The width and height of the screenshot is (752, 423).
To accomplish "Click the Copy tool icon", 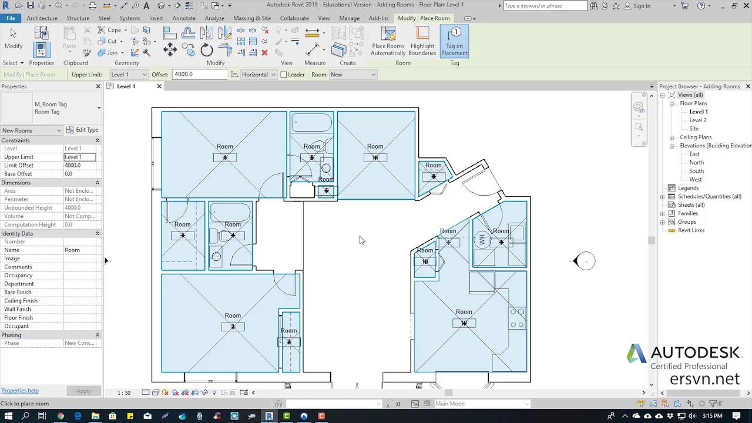I will coord(188,50).
